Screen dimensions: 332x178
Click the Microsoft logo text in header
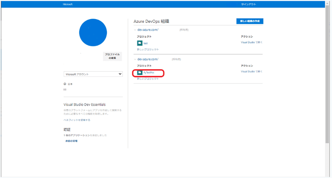(x=68, y=4)
